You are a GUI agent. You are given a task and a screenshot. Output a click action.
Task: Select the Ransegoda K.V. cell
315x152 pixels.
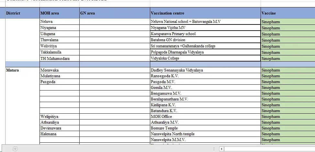coord(205,76)
